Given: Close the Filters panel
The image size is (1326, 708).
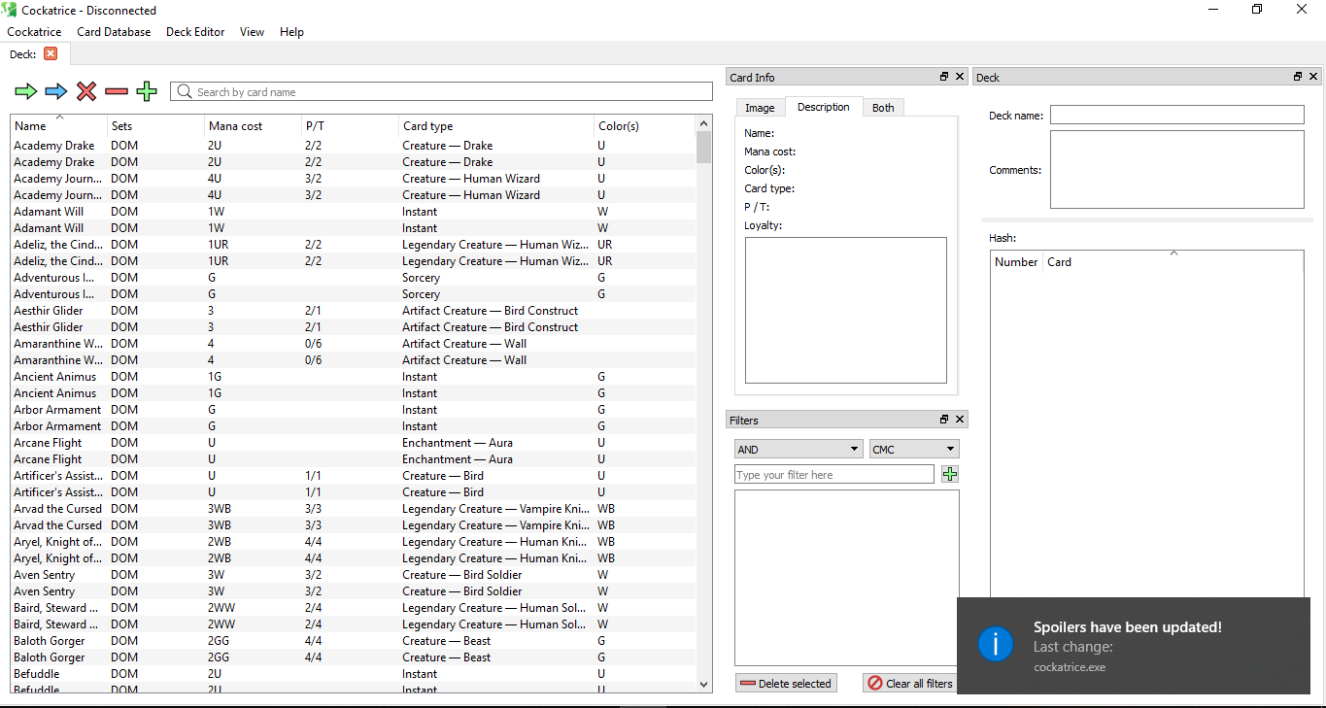Looking at the screenshot, I should tap(960, 419).
